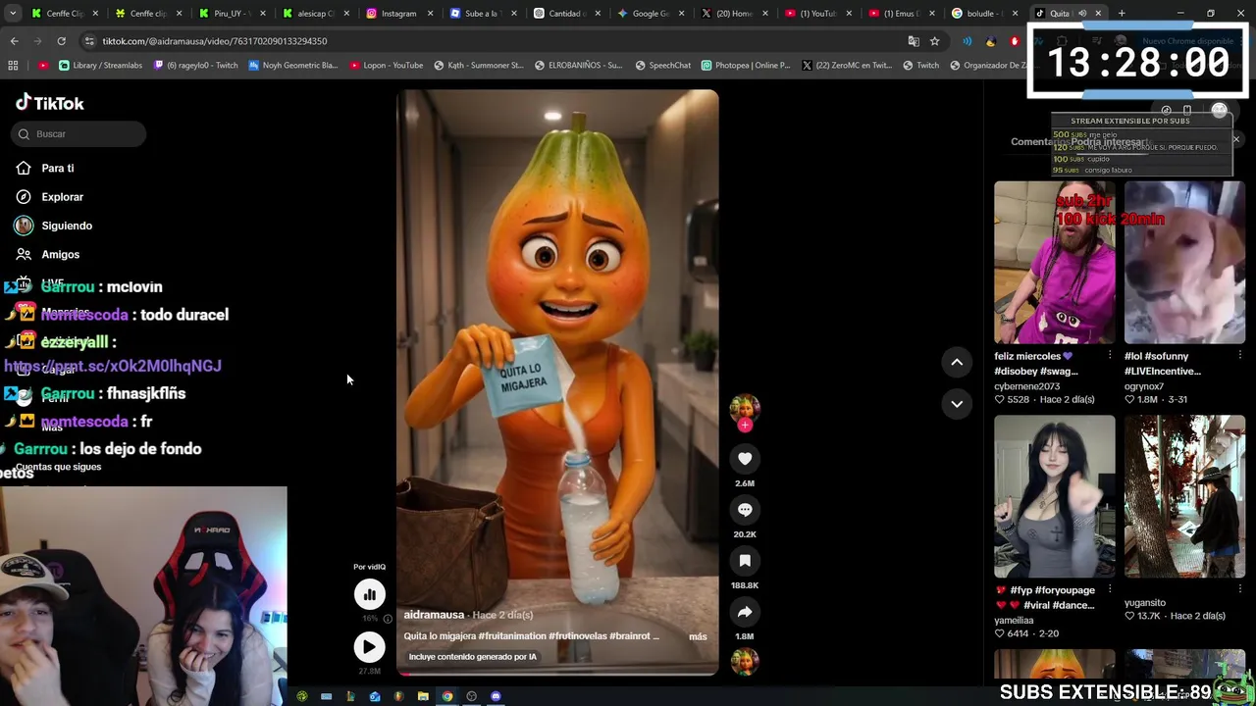Switch to the (20) Home X tab
The width and height of the screenshot is (1256, 706).
(x=734, y=14)
